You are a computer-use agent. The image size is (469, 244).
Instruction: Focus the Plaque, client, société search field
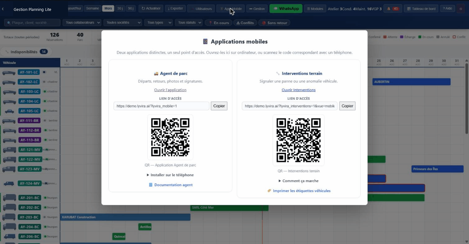pos(32,23)
